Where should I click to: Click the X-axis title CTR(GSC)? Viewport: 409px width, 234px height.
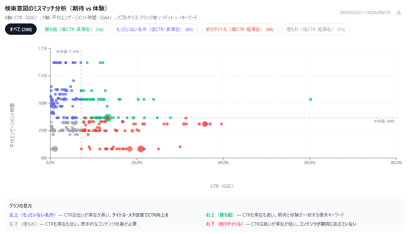222,186
